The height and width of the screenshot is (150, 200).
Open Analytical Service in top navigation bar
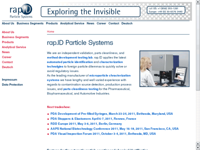pyautogui.click(x=72, y=23)
